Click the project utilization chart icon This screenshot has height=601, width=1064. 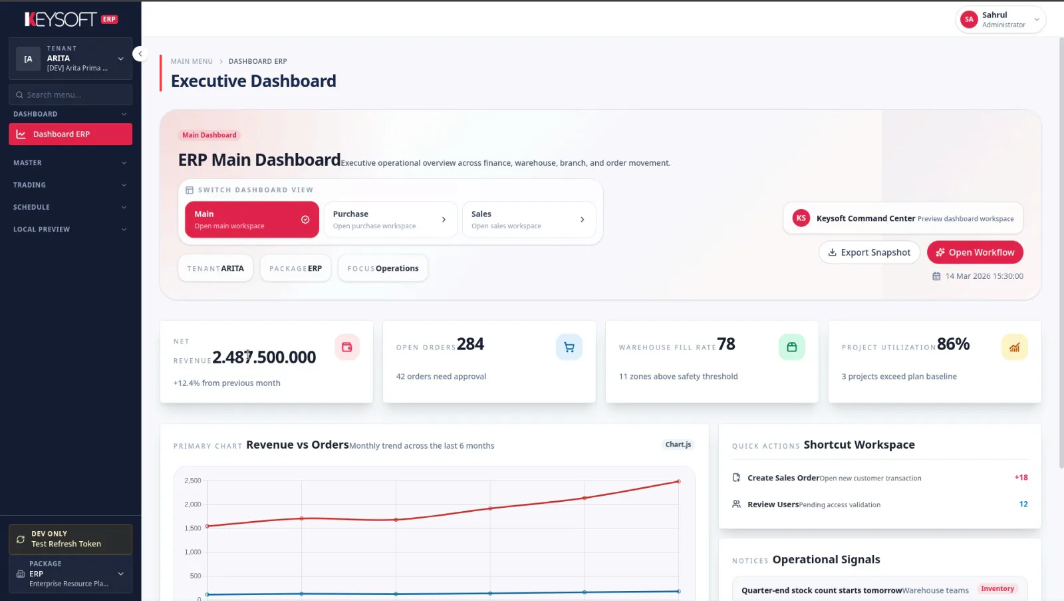pos(1015,347)
